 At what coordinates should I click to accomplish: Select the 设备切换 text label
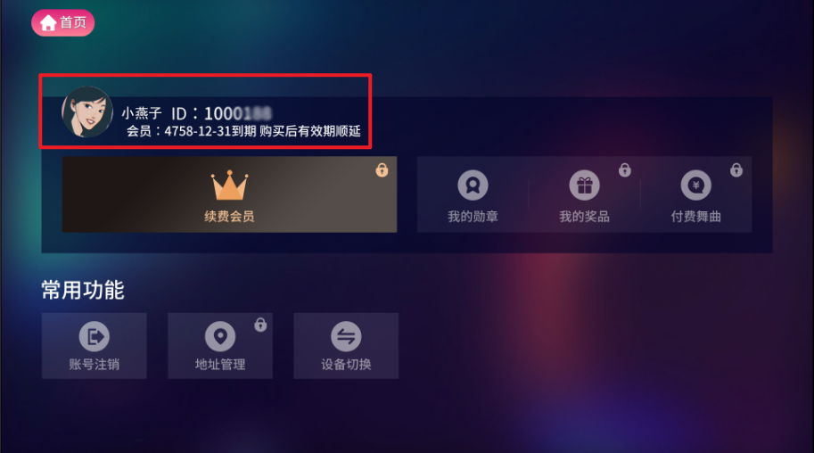click(346, 364)
